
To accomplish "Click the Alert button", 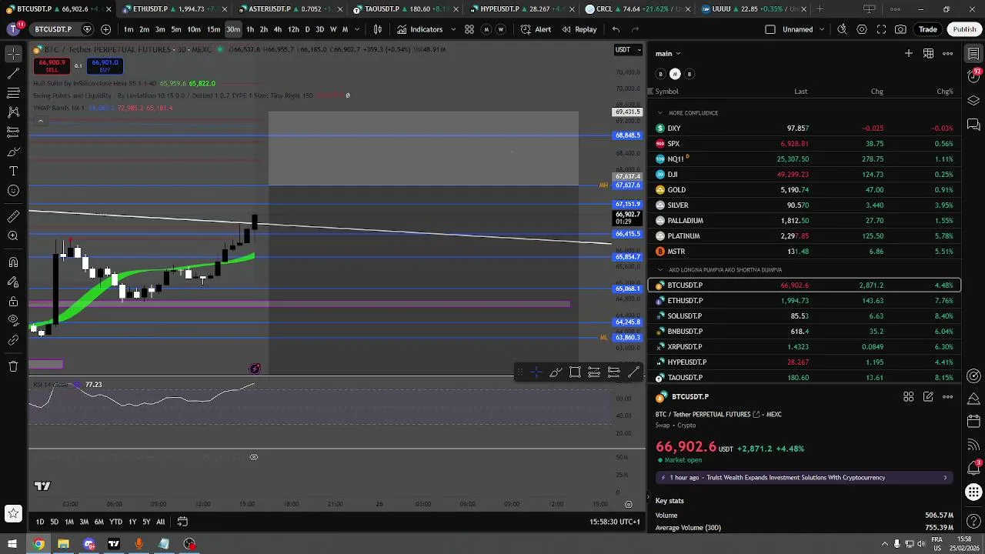I will (x=536, y=29).
